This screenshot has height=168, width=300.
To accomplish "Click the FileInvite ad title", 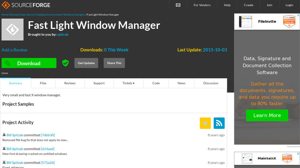I will 267,22.
